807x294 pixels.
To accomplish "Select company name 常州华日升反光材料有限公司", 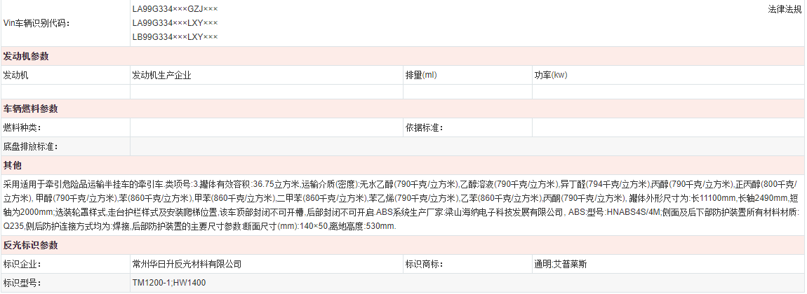I will pyautogui.click(x=187, y=265).
